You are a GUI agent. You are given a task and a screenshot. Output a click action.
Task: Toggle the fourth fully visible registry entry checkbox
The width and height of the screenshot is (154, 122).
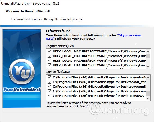(49, 65)
